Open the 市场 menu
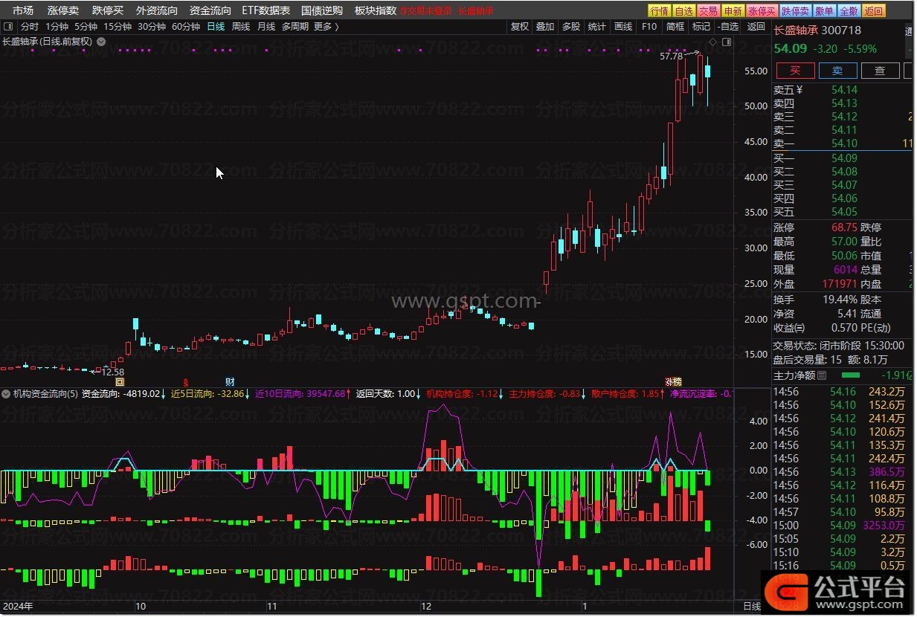This screenshot has width=917, height=617. (x=23, y=10)
